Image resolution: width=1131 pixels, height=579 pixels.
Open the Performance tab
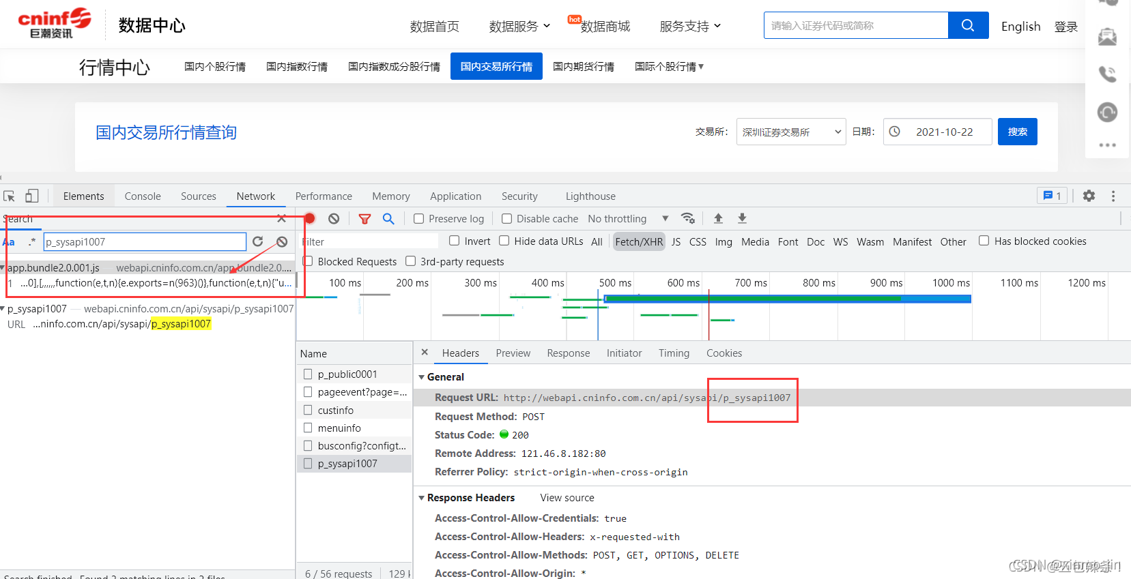pyautogui.click(x=324, y=196)
